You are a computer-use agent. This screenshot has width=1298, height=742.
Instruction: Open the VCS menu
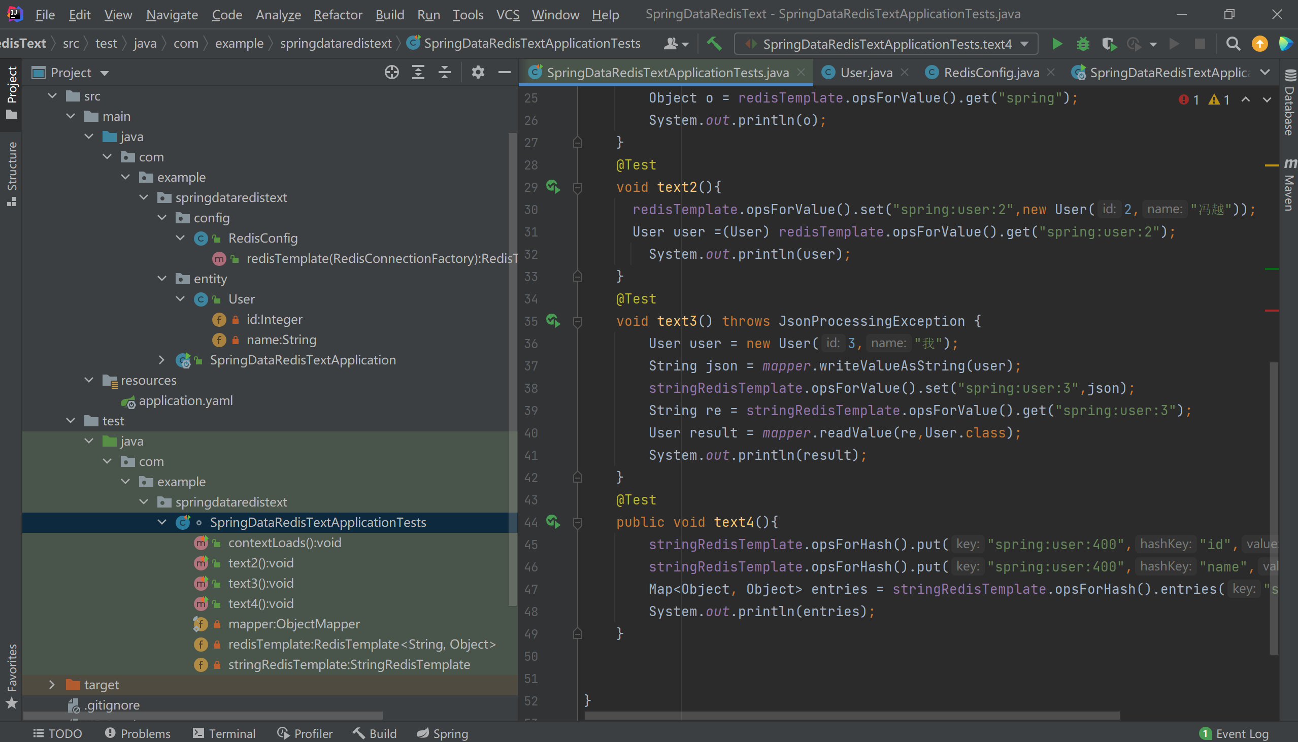click(x=508, y=14)
